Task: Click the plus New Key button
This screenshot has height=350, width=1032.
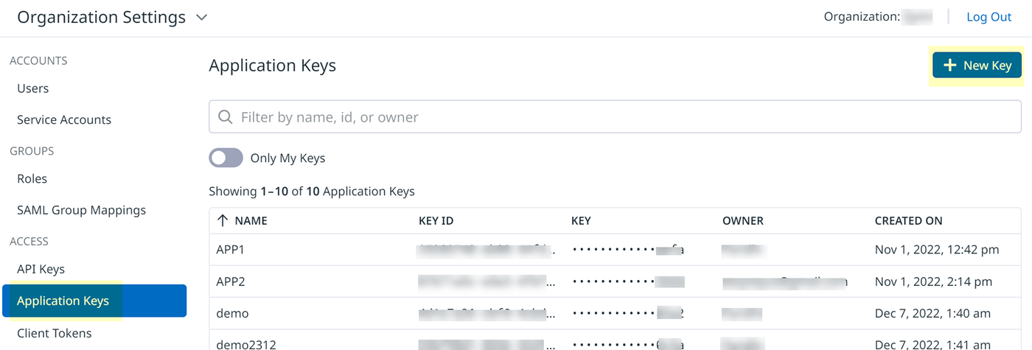Action: pos(977,66)
